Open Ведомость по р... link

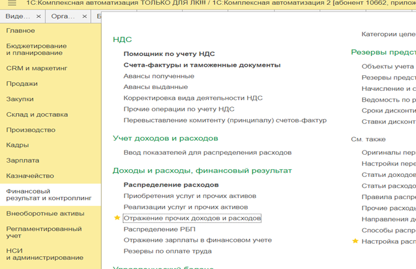coord(389,100)
